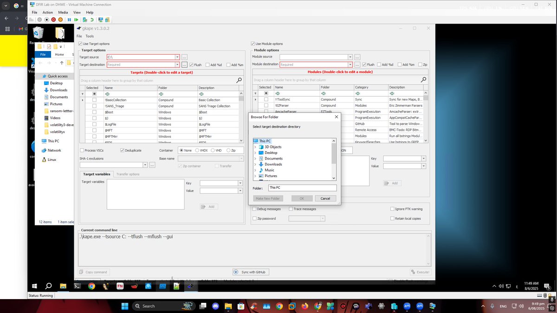Viewport: 557px width, 313px height.
Task: Open the gkape File menu
Action: tap(79, 36)
